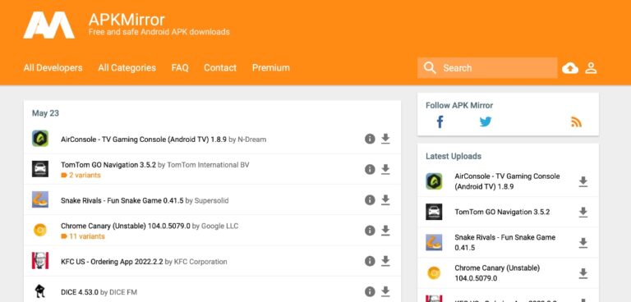Open the Contact page

click(220, 67)
